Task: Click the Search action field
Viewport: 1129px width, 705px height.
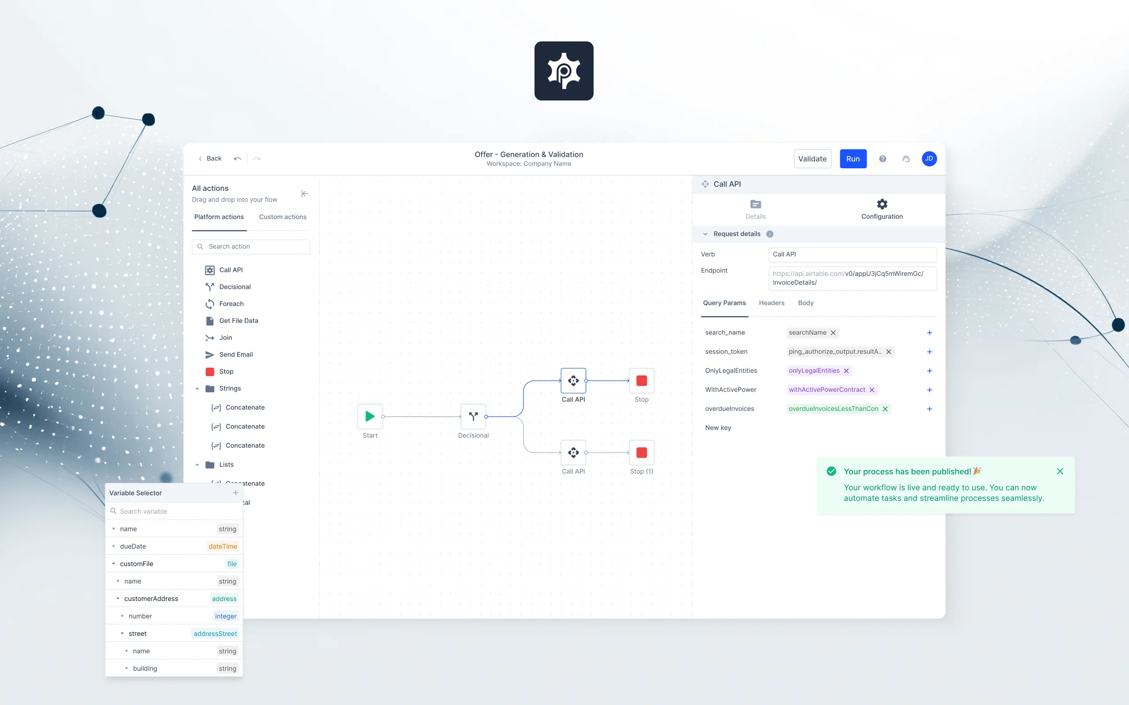Action: pyautogui.click(x=251, y=247)
